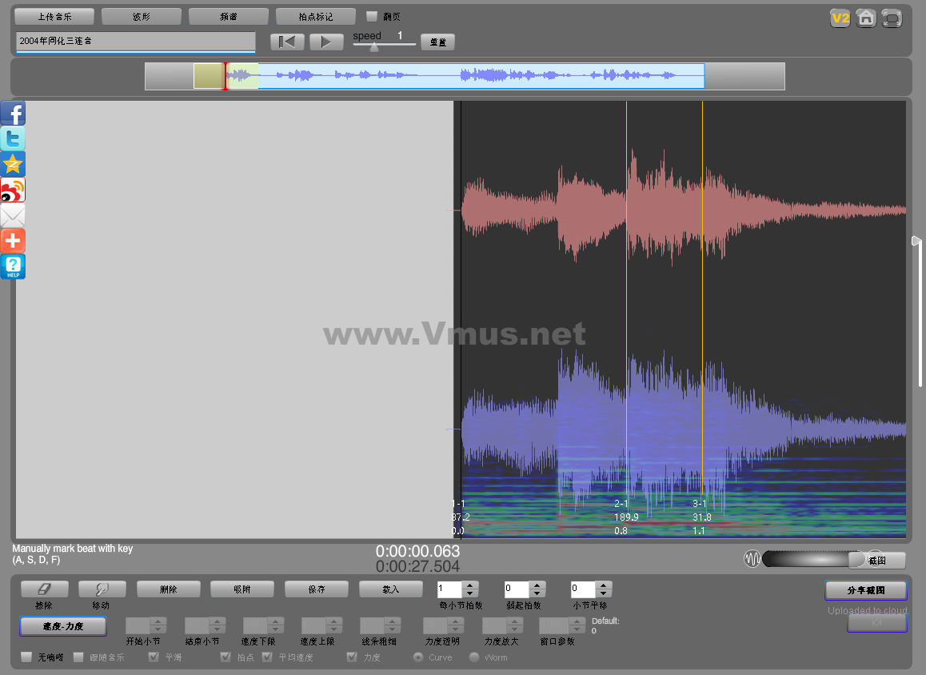Share via the Facebook icon
The image size is (926, 675).
coord(13,114)
